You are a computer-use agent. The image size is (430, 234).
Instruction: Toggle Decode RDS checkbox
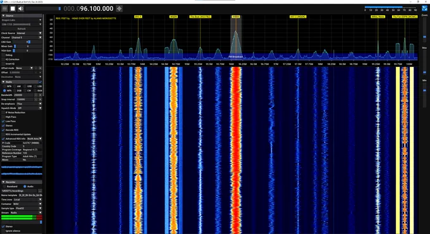3,130
